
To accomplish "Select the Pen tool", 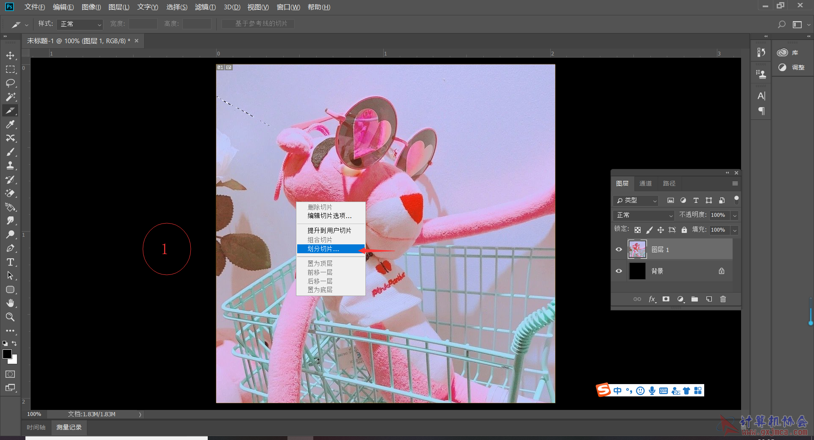I will coord(10,248).
